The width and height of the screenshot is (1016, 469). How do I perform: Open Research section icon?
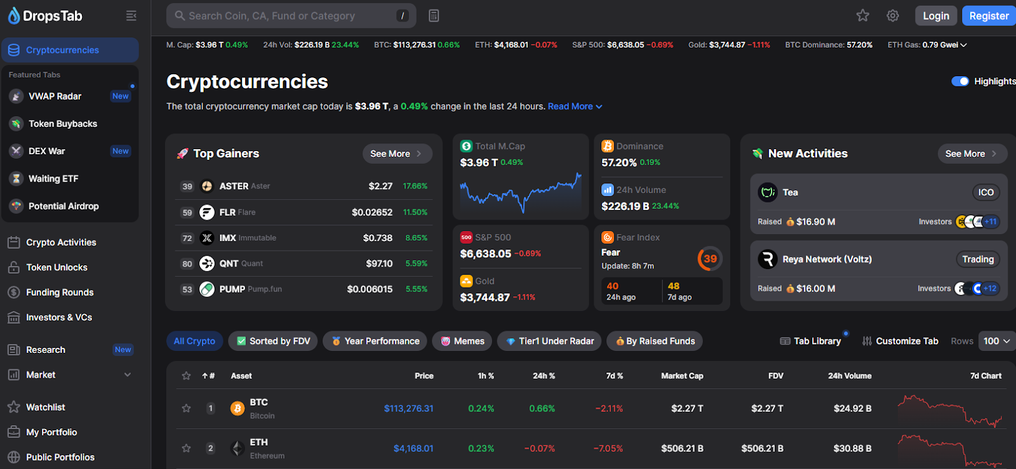point(13,350)
